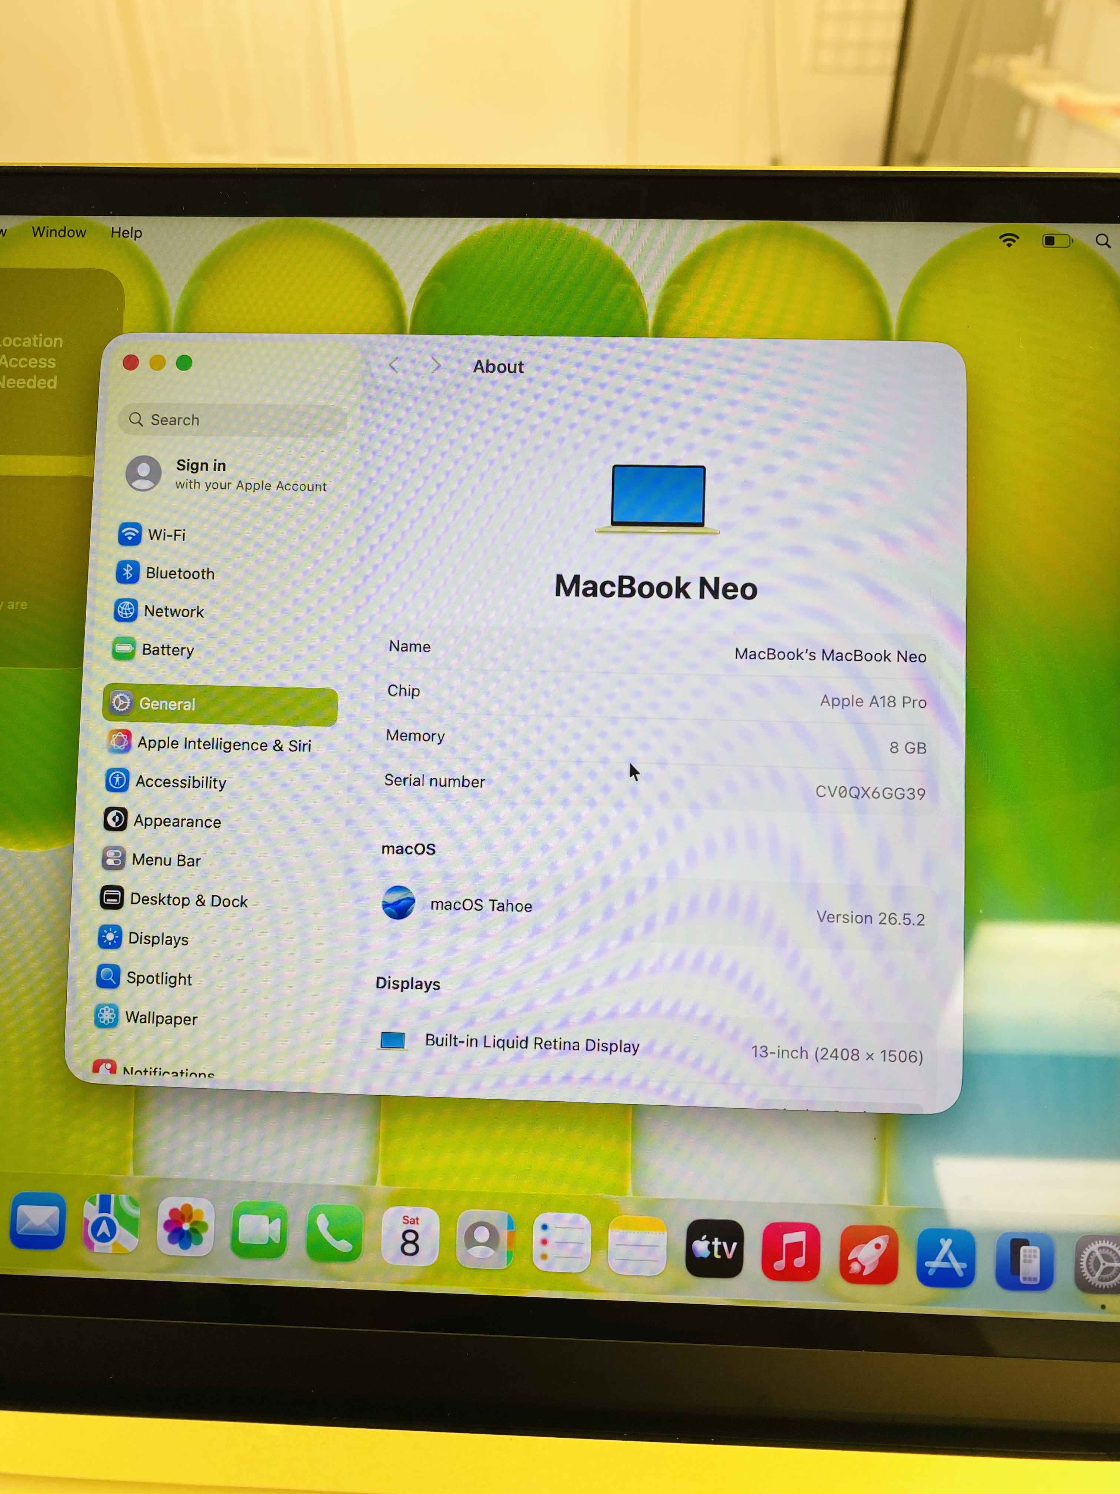Screen dimensions: 1120x1494
Task: Go back with the left chevron
Action: coord(394,365)
